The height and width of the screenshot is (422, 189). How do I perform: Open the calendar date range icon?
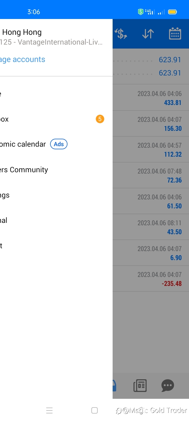click(175, 34)
